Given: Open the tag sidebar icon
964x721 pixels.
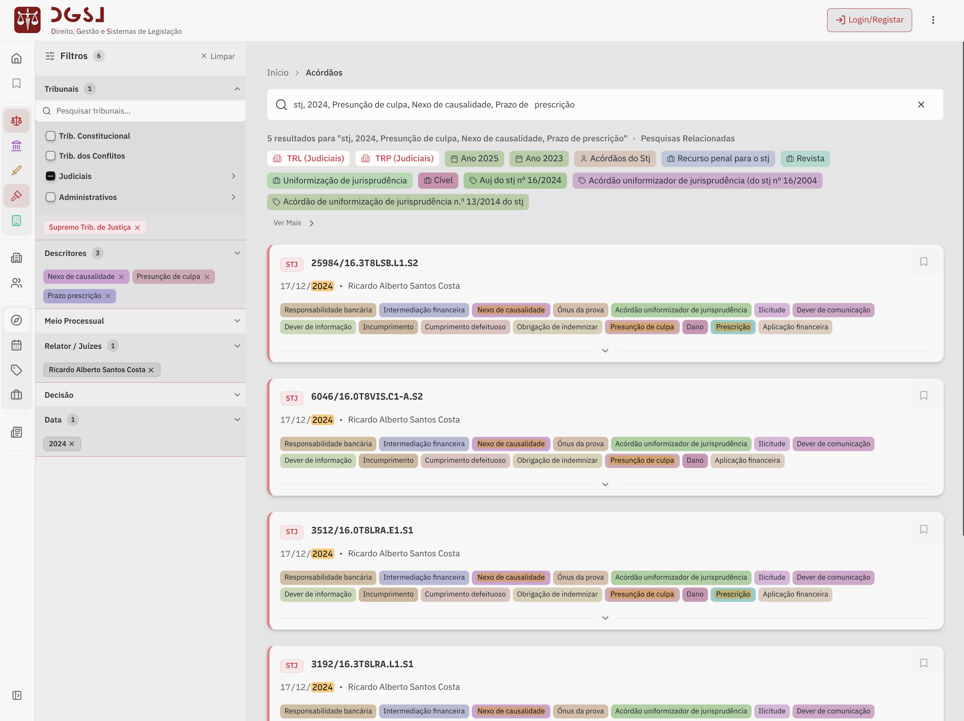Looking at the screenshot, I should pyautogui.click(x=17, y=370).
